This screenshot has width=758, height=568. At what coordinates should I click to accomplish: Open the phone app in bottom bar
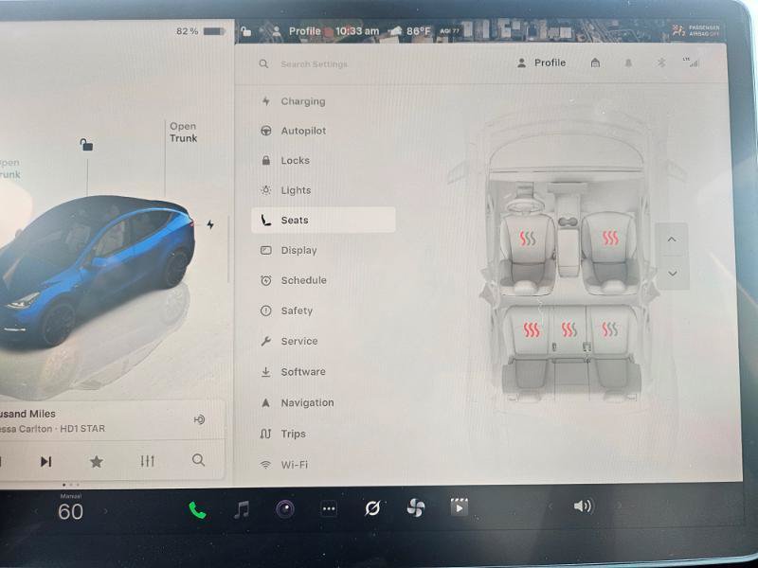coord(197,509)
